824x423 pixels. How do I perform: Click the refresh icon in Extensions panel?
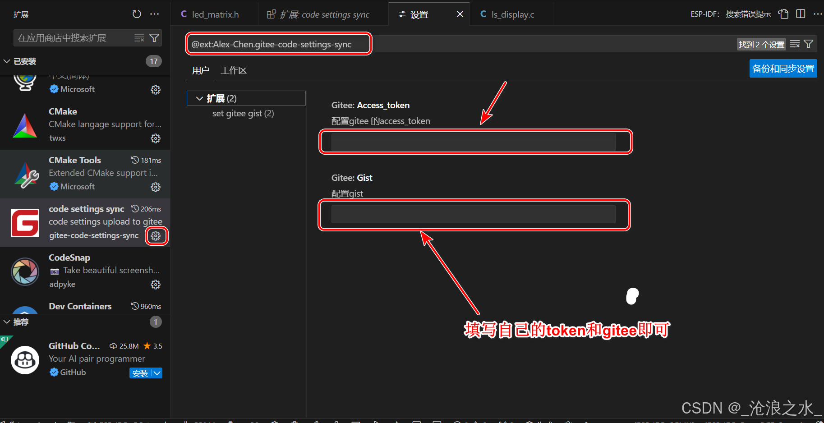[x=137, y=14]
